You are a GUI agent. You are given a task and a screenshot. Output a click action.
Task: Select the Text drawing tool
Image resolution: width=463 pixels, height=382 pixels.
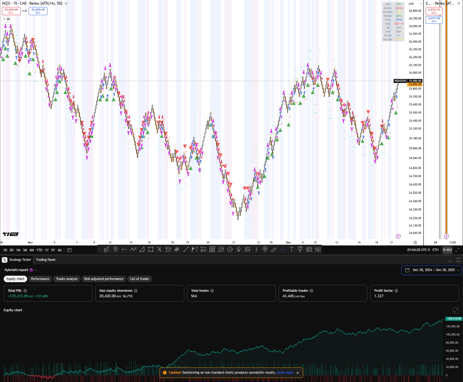291,249
